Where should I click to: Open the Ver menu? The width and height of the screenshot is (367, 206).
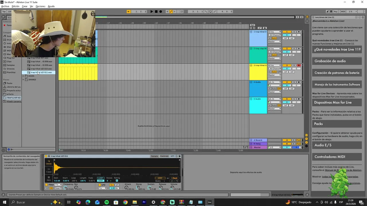pyautogui.click(x=32, y=6)
